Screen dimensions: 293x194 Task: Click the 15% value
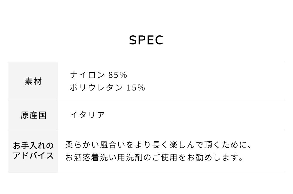(136, 87)
